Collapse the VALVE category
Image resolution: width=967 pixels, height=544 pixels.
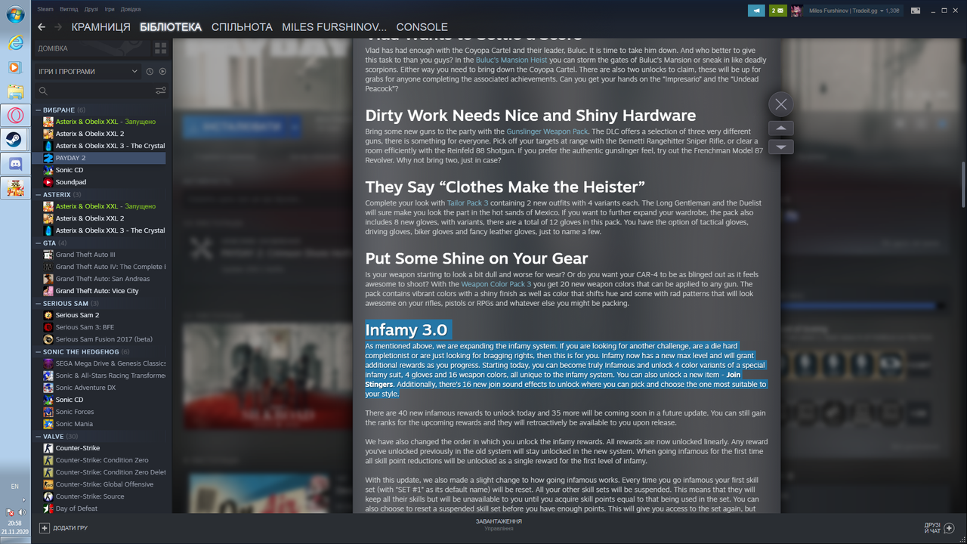tap(39, 437)
